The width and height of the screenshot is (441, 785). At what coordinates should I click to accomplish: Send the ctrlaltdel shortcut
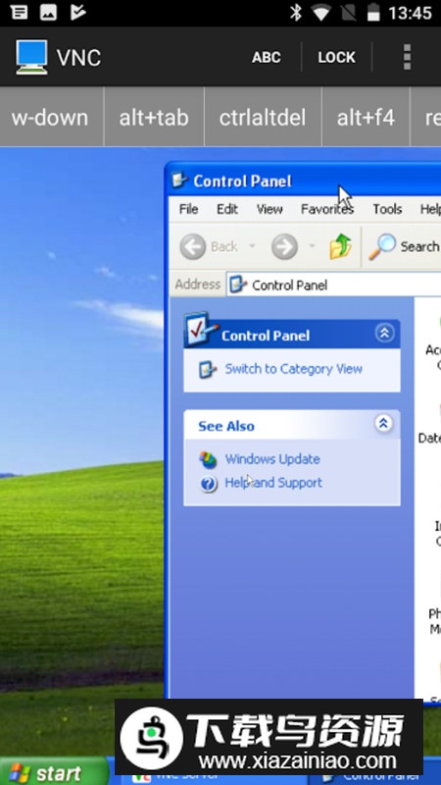click(x=263, y=118)
